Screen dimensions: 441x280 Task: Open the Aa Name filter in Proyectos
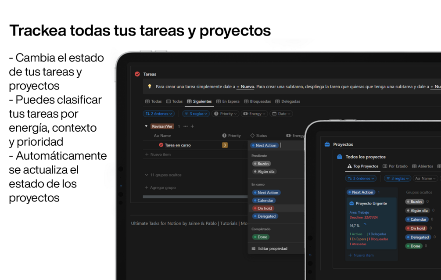425,179
